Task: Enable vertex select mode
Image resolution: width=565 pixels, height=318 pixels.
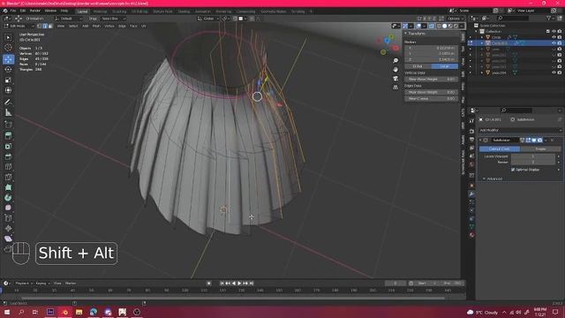Action: point(39,26)
